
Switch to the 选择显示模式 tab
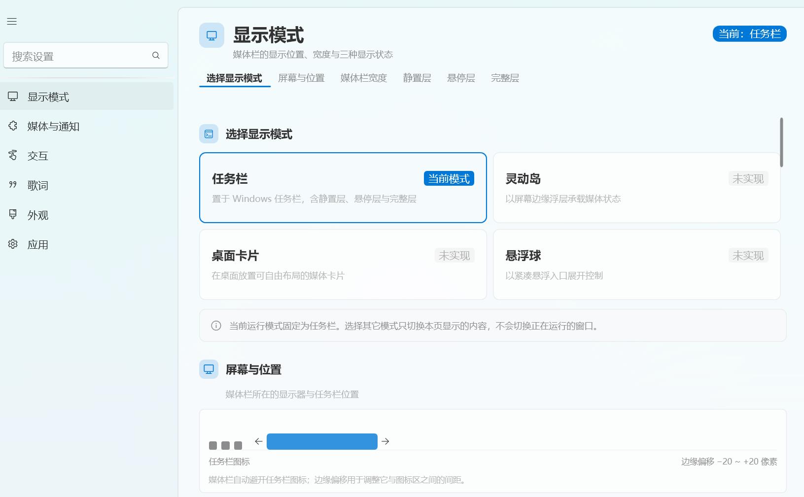click(x=234, y=78)
